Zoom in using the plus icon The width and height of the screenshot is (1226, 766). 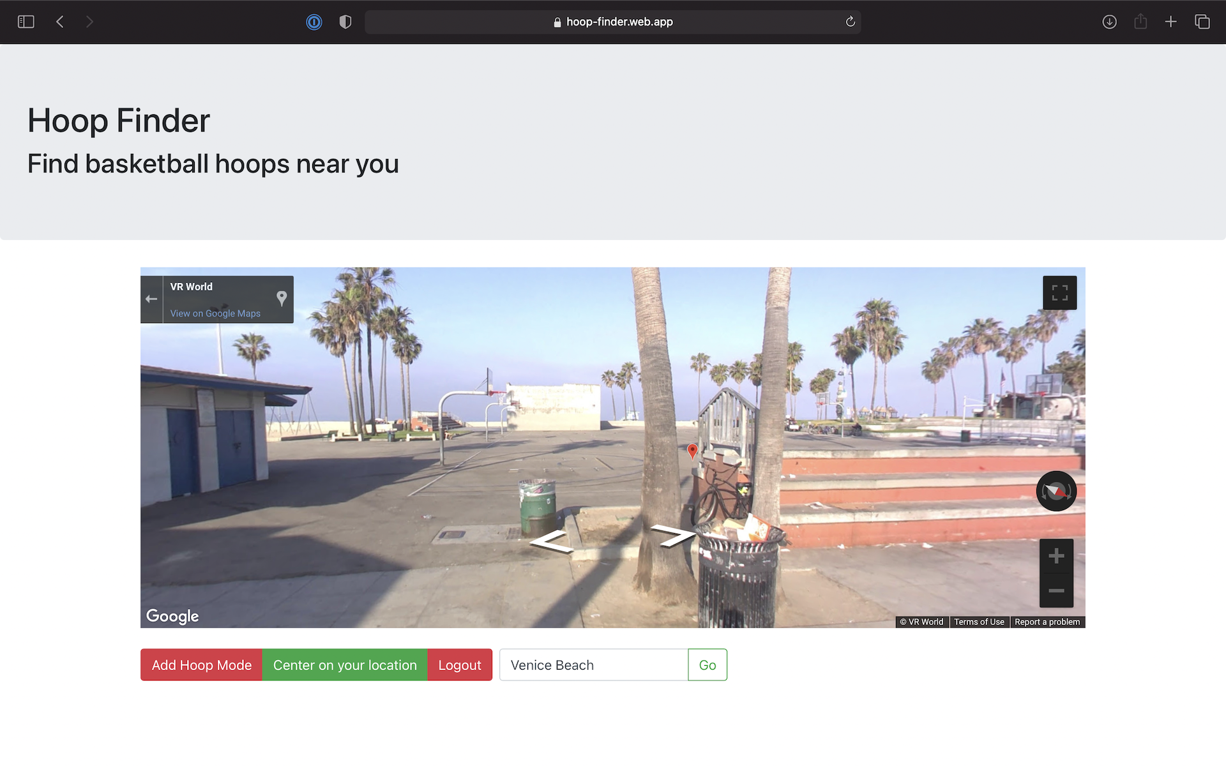tap(1056, 555)
